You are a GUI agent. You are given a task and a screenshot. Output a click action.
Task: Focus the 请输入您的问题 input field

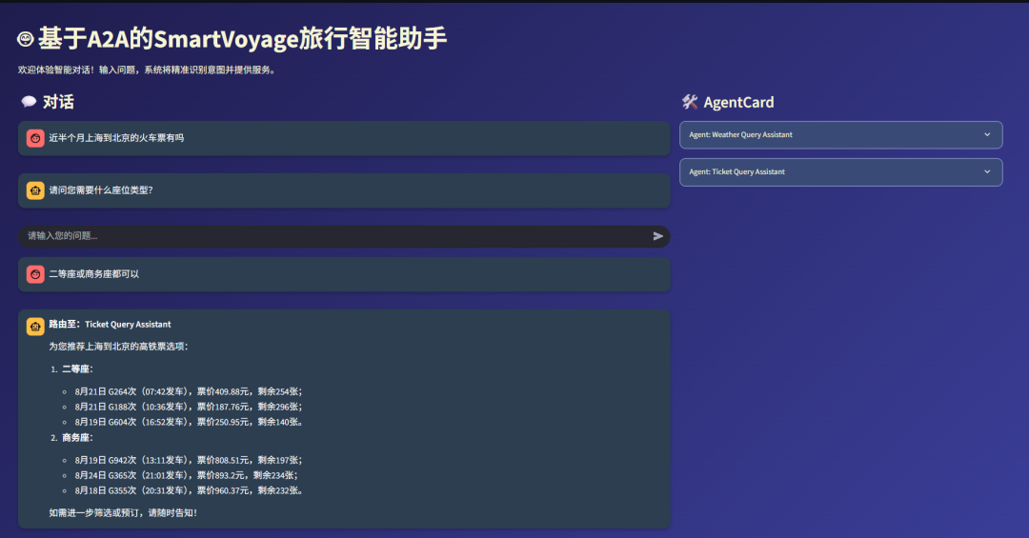pos(344,236)
